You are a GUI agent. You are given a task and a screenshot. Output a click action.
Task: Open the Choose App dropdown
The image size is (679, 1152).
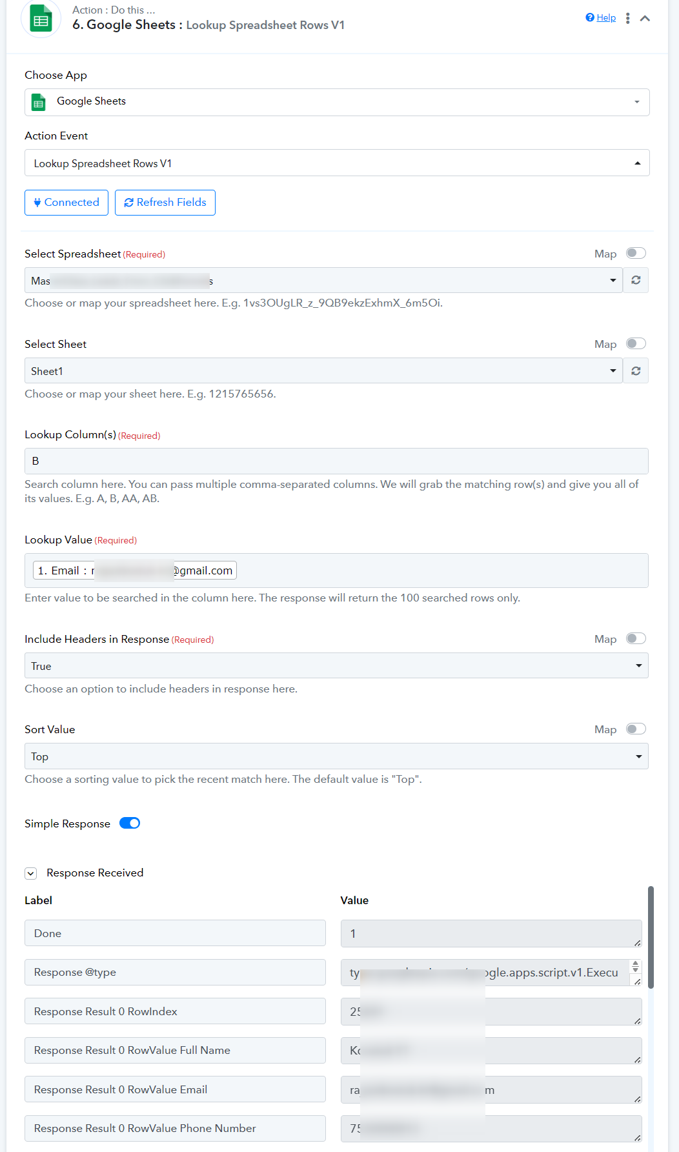tap(337, 102)
